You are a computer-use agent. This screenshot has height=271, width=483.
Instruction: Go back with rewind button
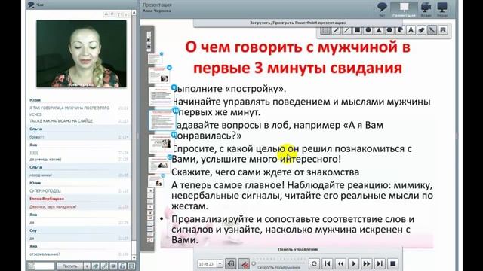click(x=340, y=263)
